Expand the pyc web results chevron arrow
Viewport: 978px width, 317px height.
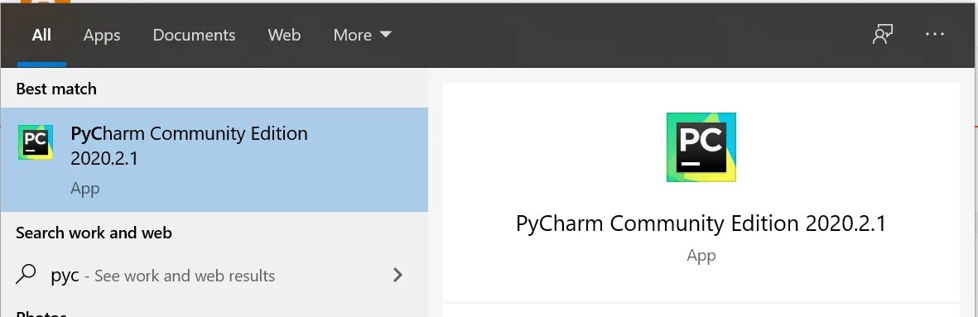click(398, 275)
